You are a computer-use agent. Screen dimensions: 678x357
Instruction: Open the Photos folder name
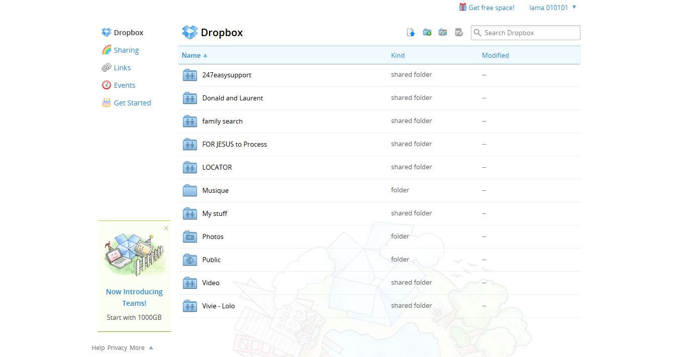213,236
